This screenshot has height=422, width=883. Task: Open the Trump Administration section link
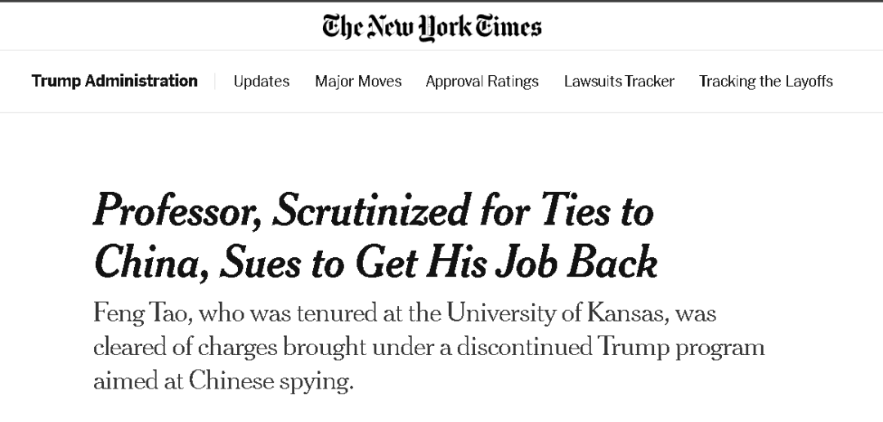tap(114, 81)
